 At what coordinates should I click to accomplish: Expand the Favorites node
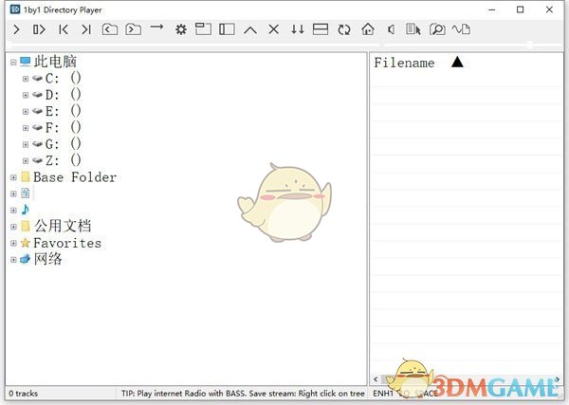(x=13, y=243)
